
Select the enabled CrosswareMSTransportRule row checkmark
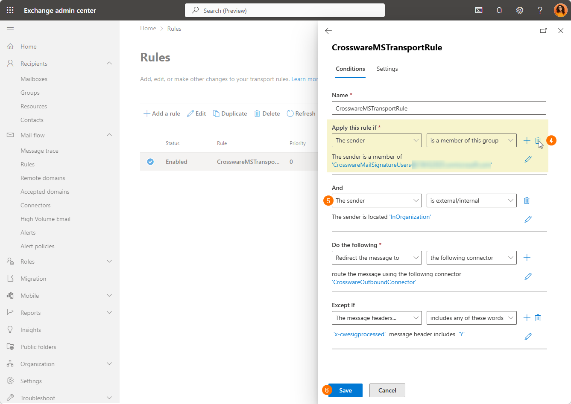point(150,162)
